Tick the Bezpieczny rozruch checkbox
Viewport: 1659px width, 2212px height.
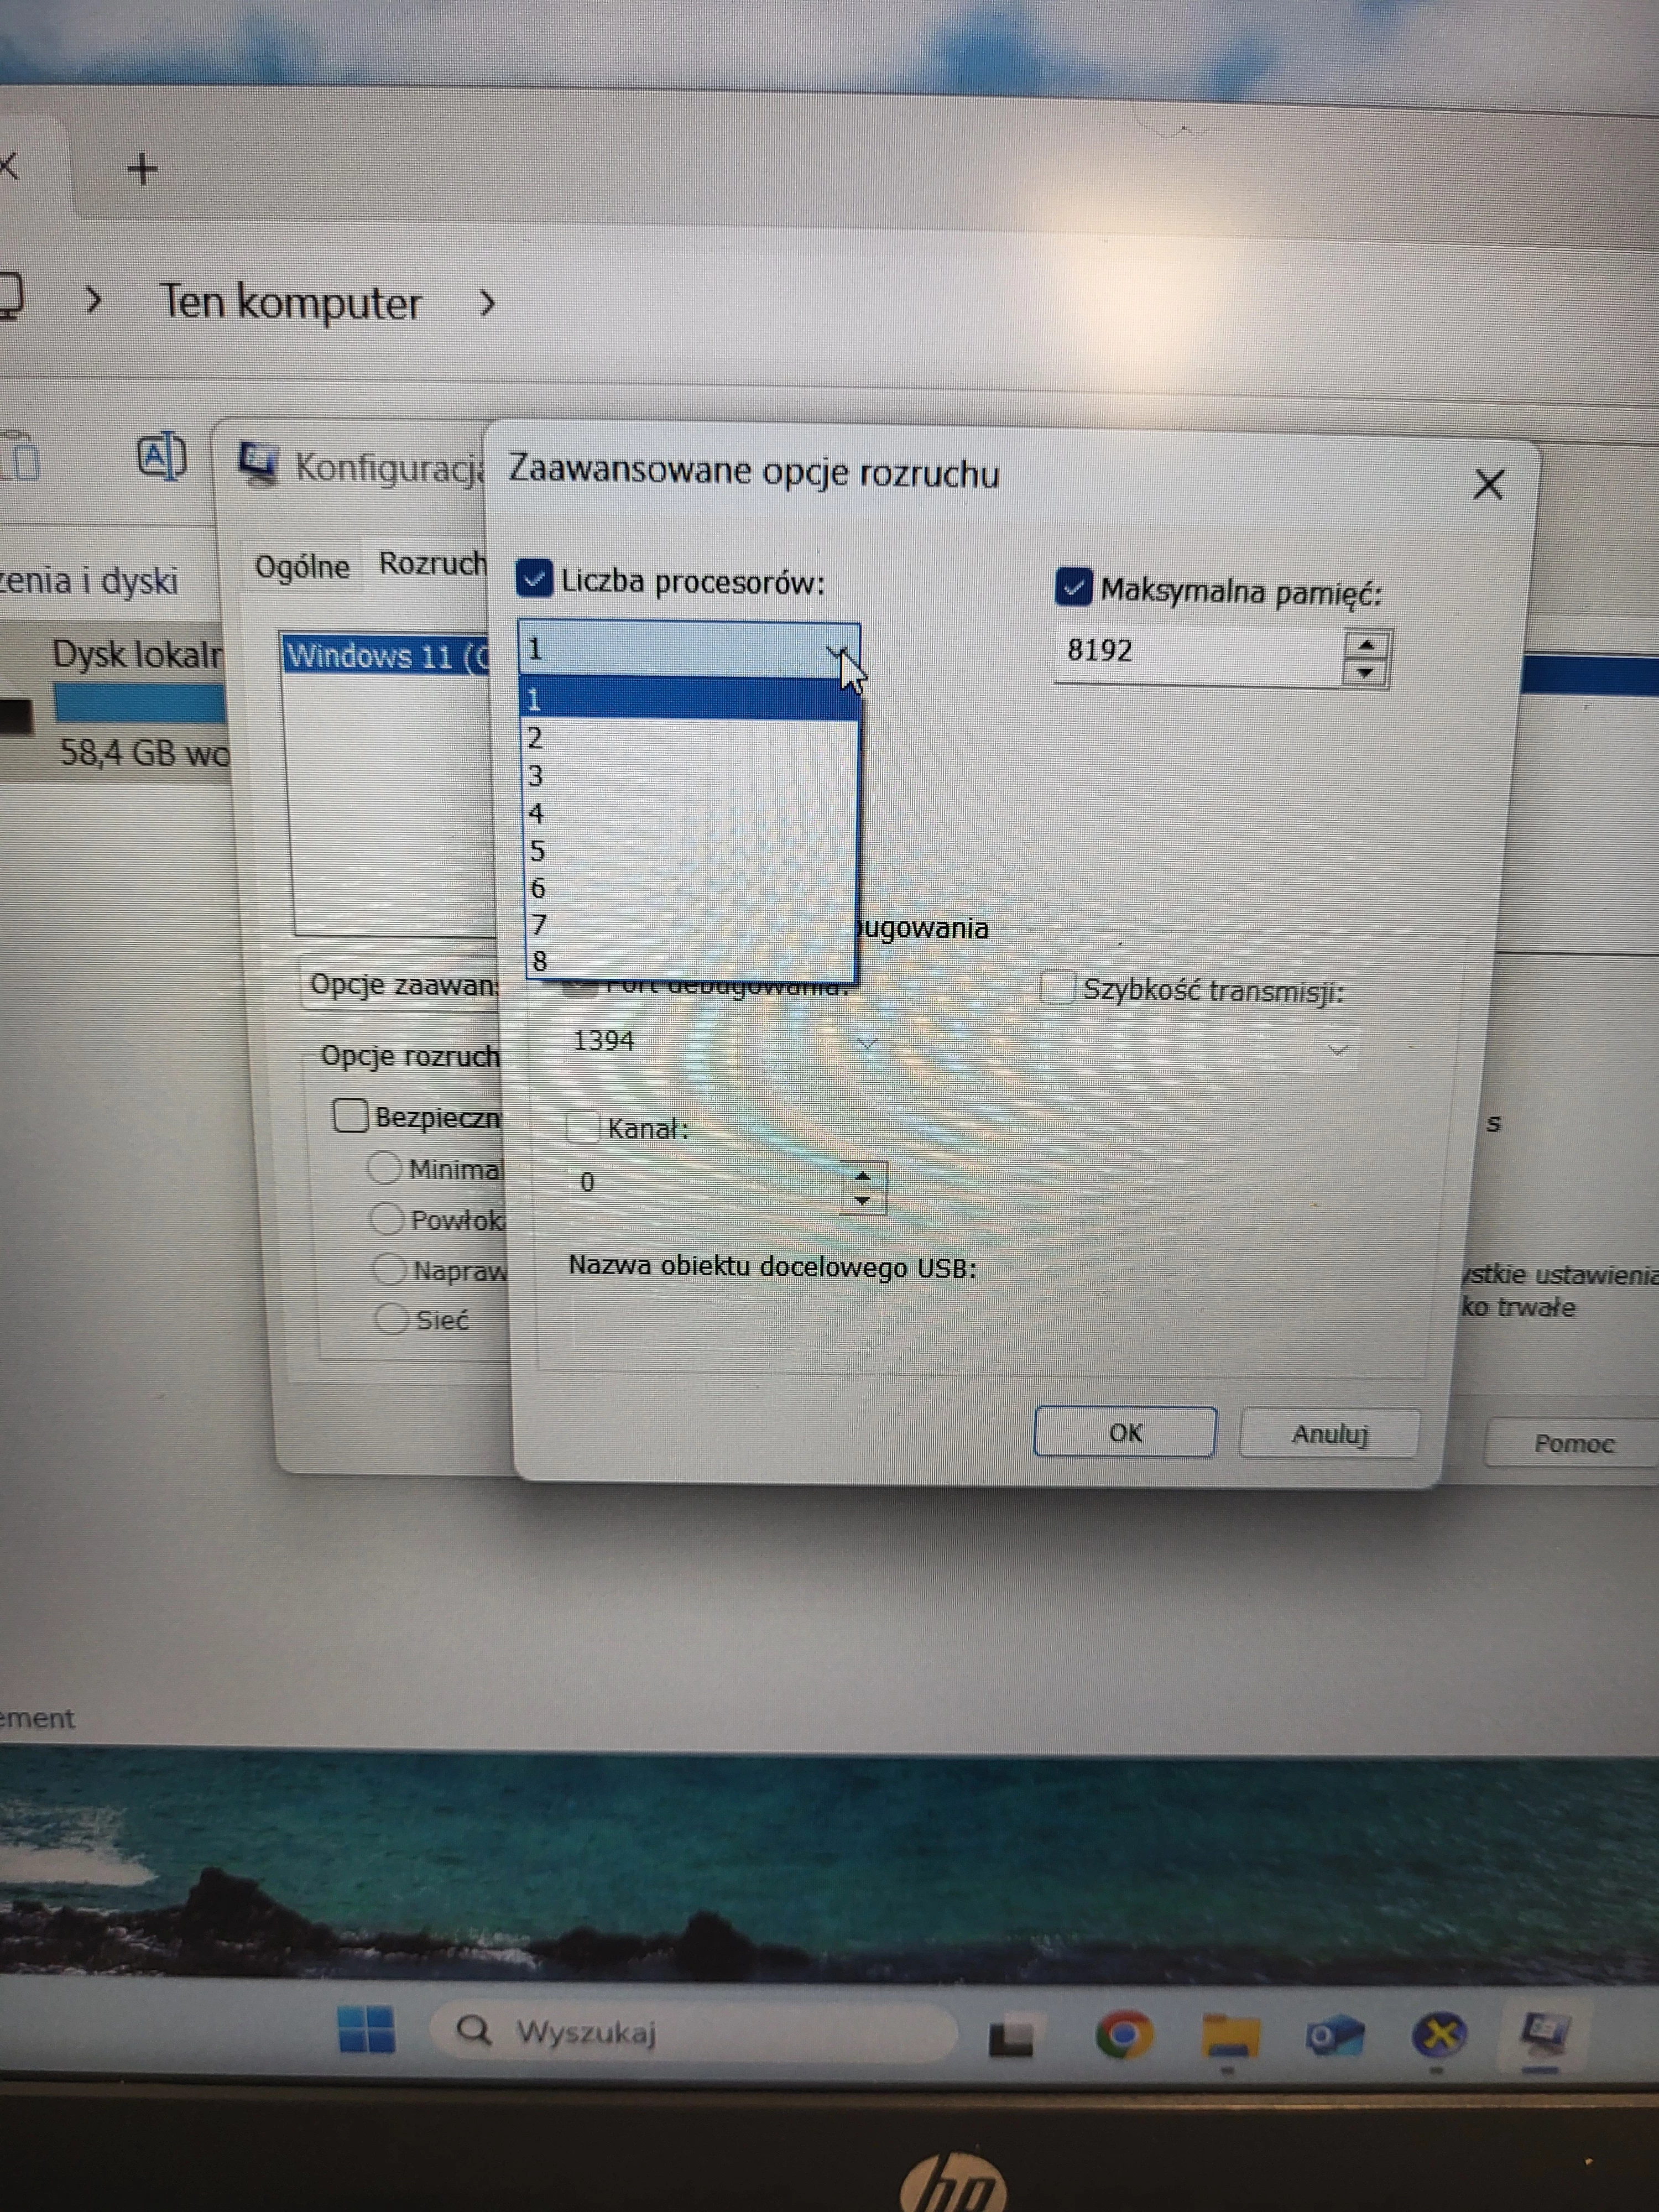350,1115
